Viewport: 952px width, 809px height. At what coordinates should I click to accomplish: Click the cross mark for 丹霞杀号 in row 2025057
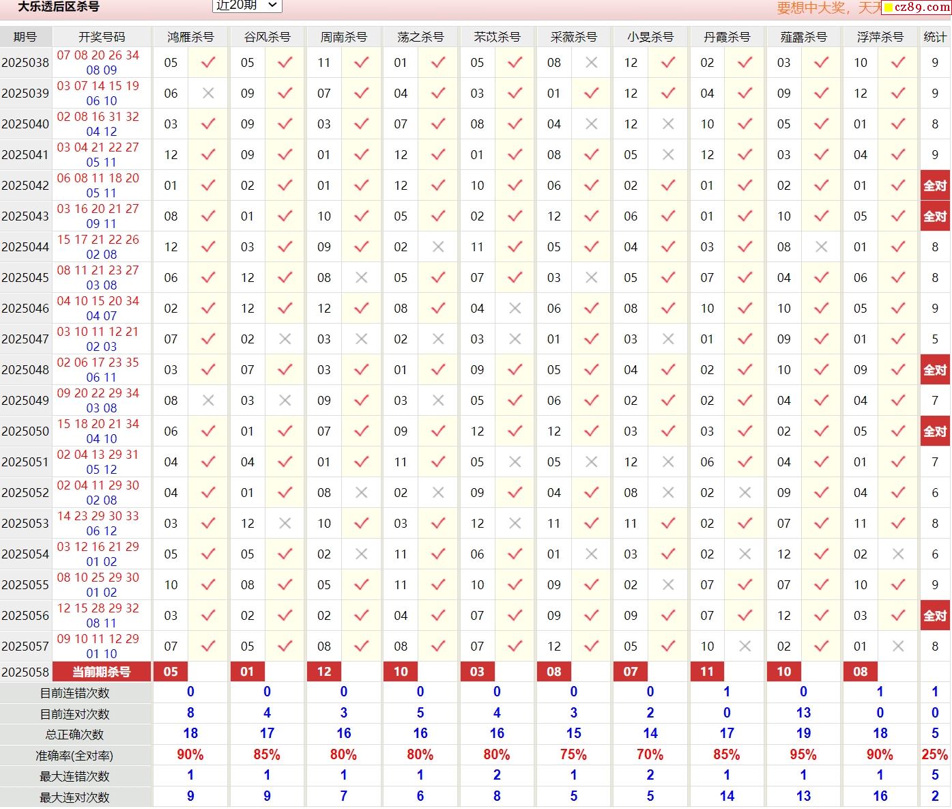click(745, 646)
